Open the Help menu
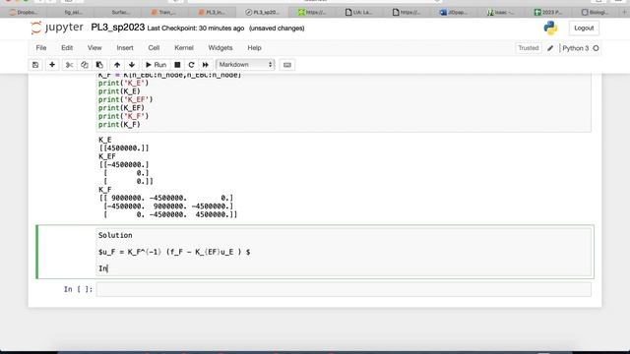 tap(254, 48)
